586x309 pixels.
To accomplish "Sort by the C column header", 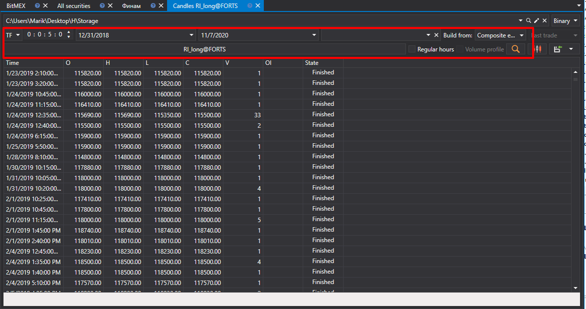I will (x=203, y=63).
